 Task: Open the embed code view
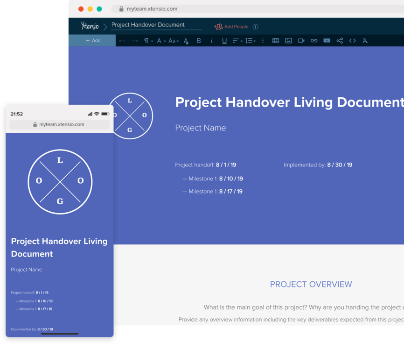click(352, 41)
